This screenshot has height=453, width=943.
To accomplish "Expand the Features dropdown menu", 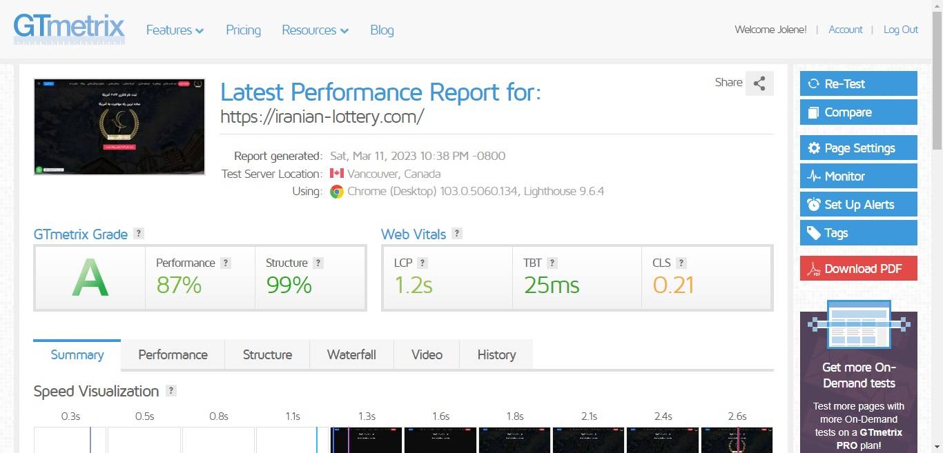I will pyautogui.click(x=175, y=30).
